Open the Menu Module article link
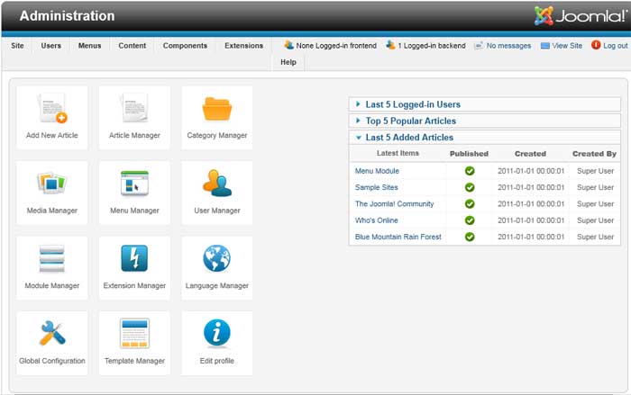Viewport: 631px width, 395px height. [x=377, y=171]
